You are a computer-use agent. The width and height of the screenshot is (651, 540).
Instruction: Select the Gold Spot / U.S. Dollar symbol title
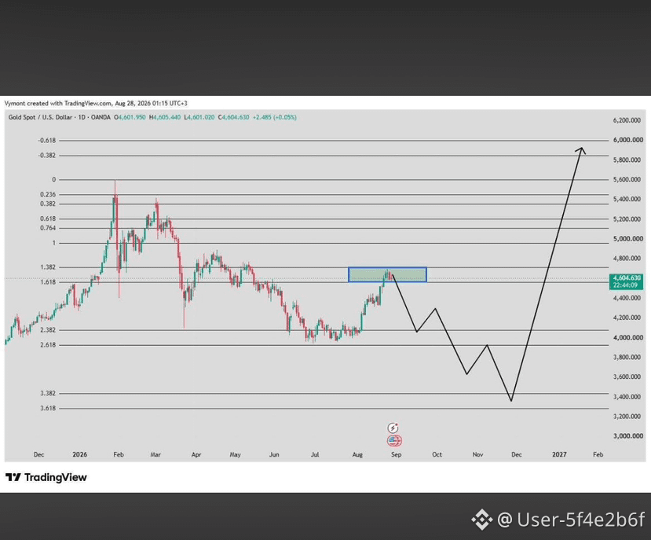click(40, 117)
